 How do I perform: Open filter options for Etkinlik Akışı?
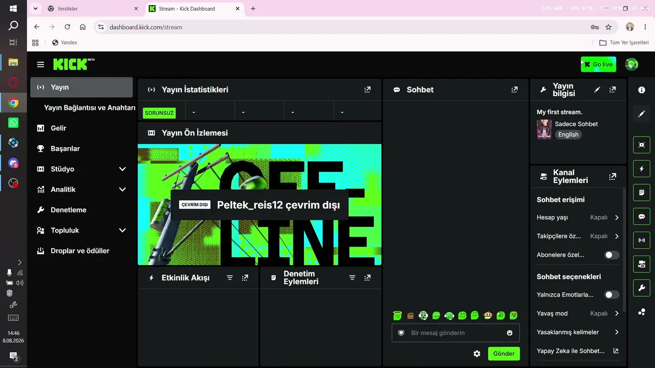(230, 278)
